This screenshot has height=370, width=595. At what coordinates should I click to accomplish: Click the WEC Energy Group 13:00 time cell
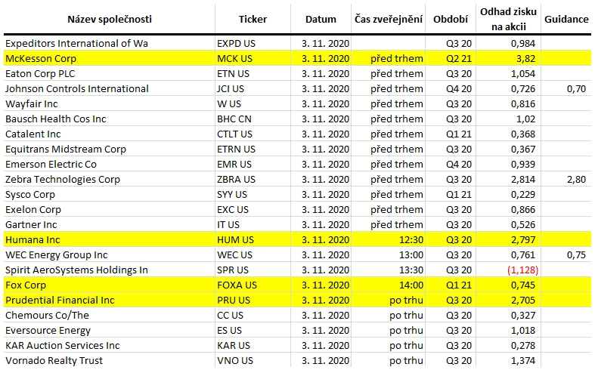(x=389, y=254)
